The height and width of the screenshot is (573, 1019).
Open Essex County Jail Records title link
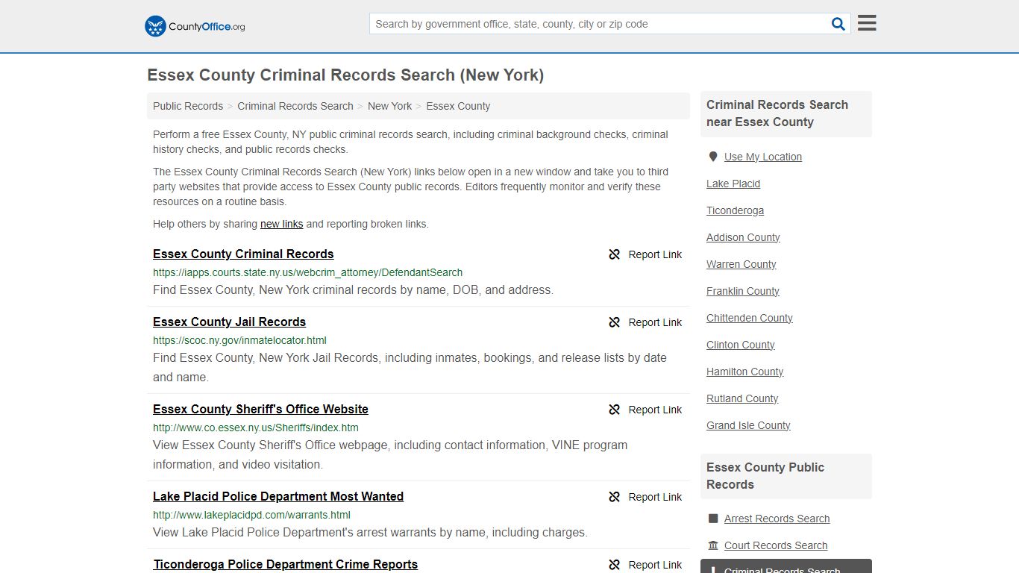pyautogui.click(x=229, y=322)
